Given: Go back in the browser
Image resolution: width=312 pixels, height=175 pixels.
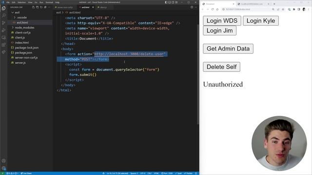Looking at the screenshot, I should [203, 9].
